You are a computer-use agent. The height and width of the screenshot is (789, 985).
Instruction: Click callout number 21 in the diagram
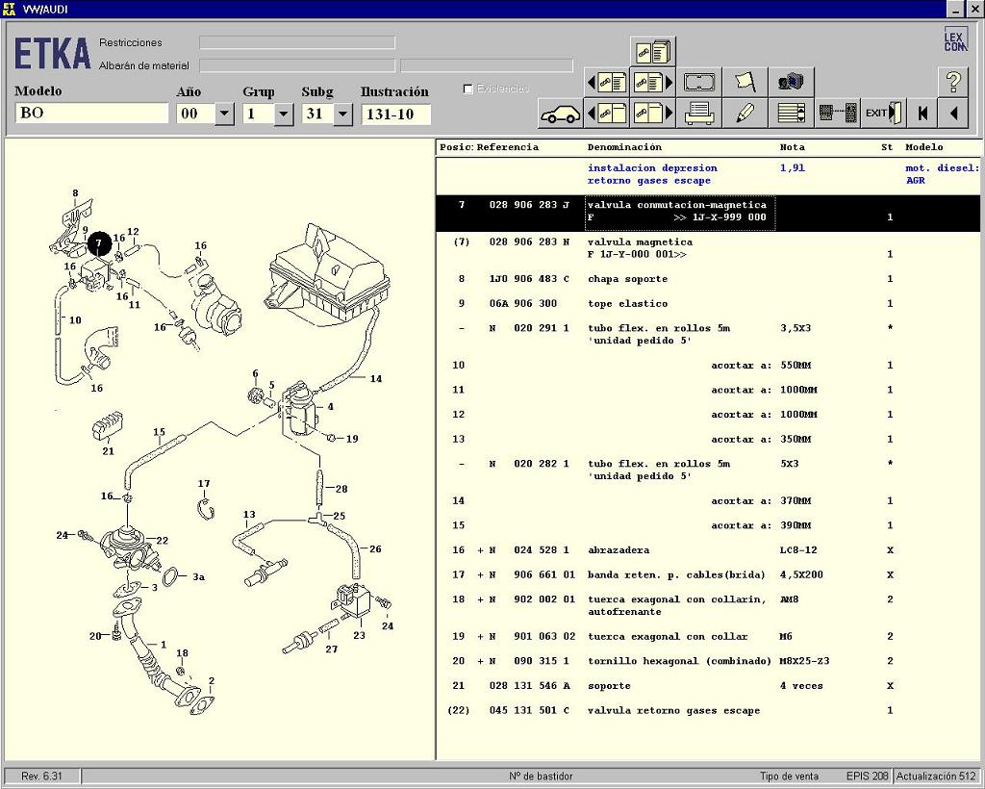[x=108, y=451]
